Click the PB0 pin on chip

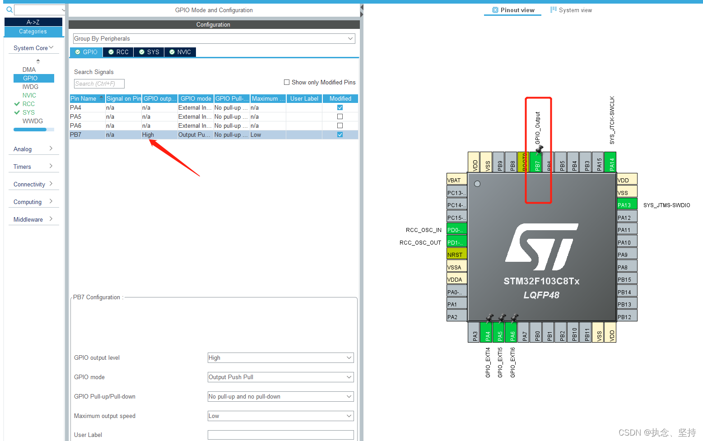tap(536, 332)
